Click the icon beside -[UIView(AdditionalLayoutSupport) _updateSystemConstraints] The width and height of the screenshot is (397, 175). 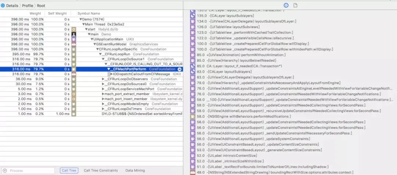coord(192,139)
